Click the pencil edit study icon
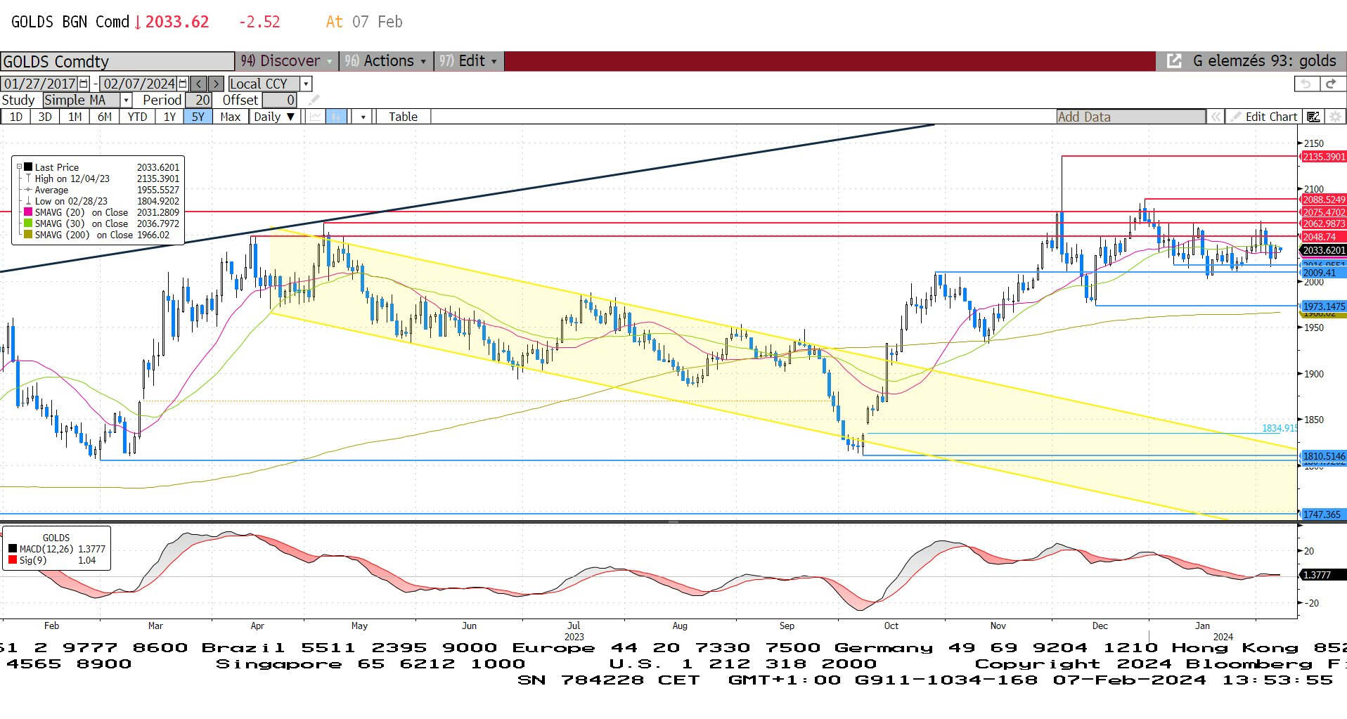Image resolution: width=1347 pixels, height=719 pixels. point(314,100)
